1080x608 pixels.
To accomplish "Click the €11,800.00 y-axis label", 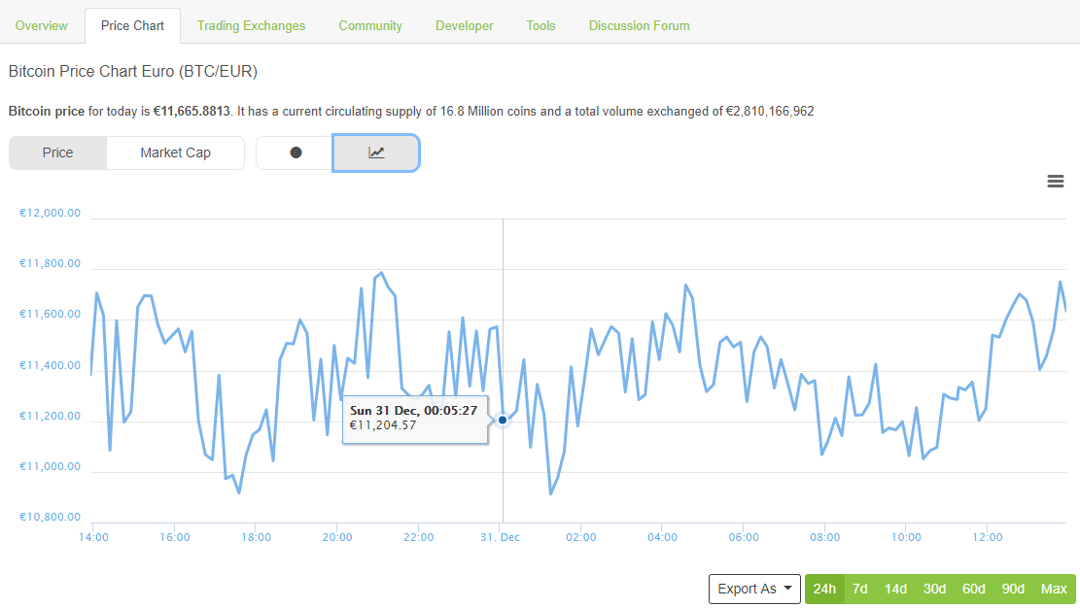I will [x=50, y=263].
